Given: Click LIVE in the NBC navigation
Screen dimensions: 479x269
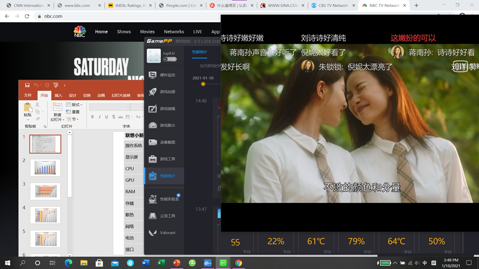Looking at the screenshot, I should point(197,32).
